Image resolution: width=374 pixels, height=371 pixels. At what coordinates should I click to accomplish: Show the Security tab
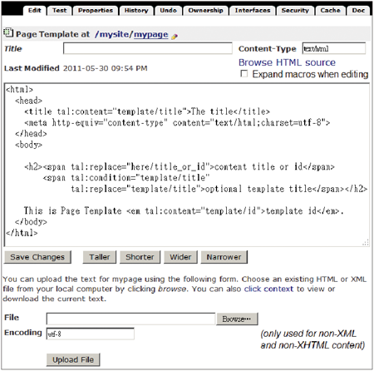coord(295,11)
